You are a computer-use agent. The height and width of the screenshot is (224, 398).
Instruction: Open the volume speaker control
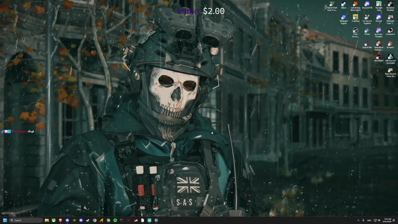379,220
